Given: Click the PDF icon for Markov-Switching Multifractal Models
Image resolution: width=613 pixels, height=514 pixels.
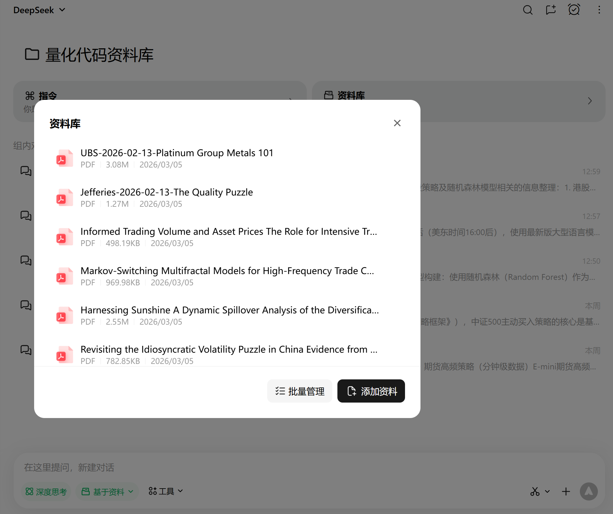Looking at the screenshot, I should pyautogui.click(x=65, y=276).
